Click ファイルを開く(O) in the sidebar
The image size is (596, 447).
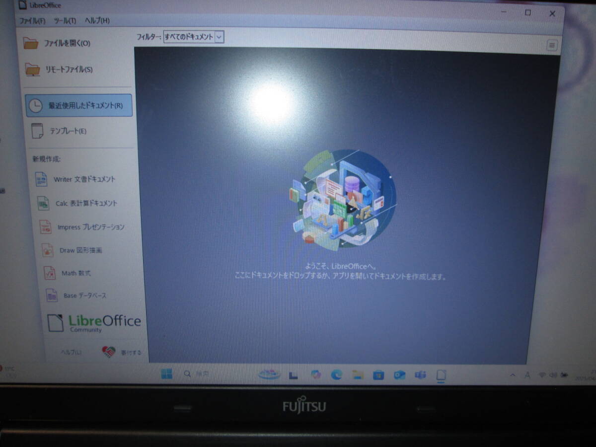click(58, 43)
